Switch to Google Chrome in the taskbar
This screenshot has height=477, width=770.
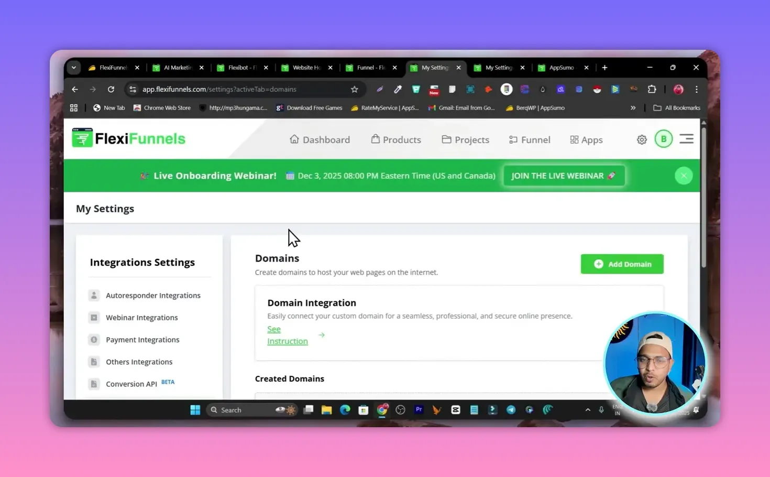[382, 409]
